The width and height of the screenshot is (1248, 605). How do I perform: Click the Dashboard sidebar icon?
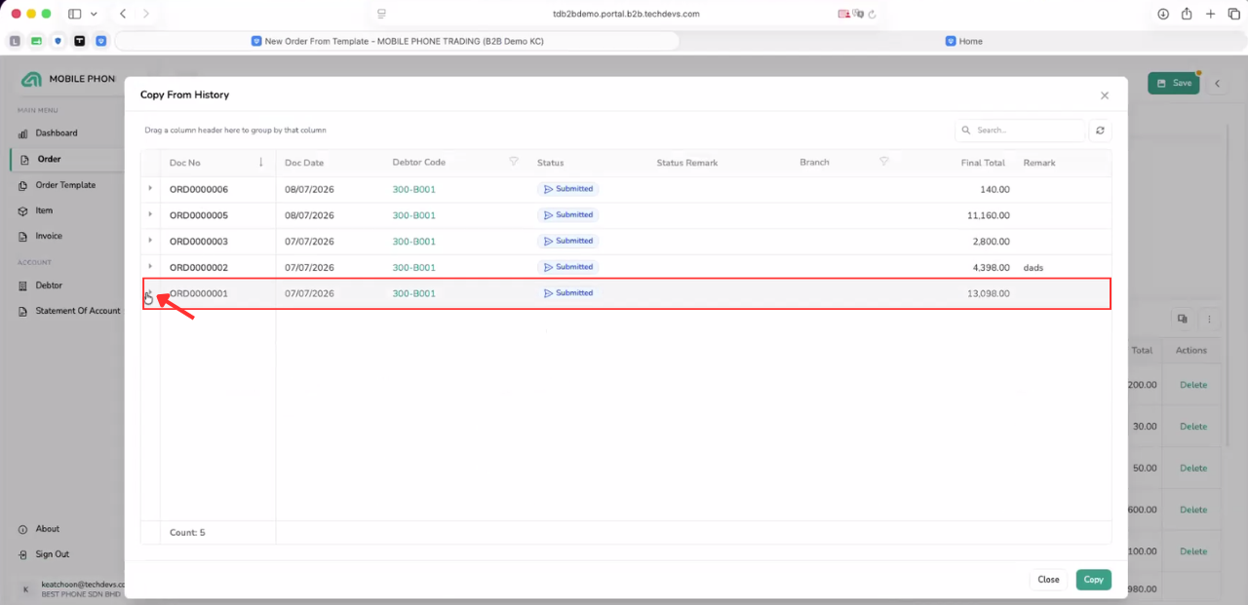(x=23, y=132)
